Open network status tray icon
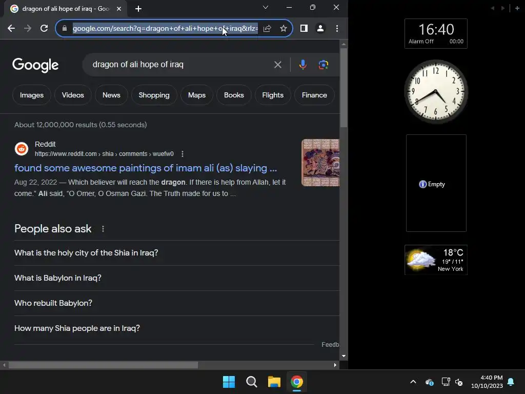This screenshot has width=525, height=394. [446, 382]
